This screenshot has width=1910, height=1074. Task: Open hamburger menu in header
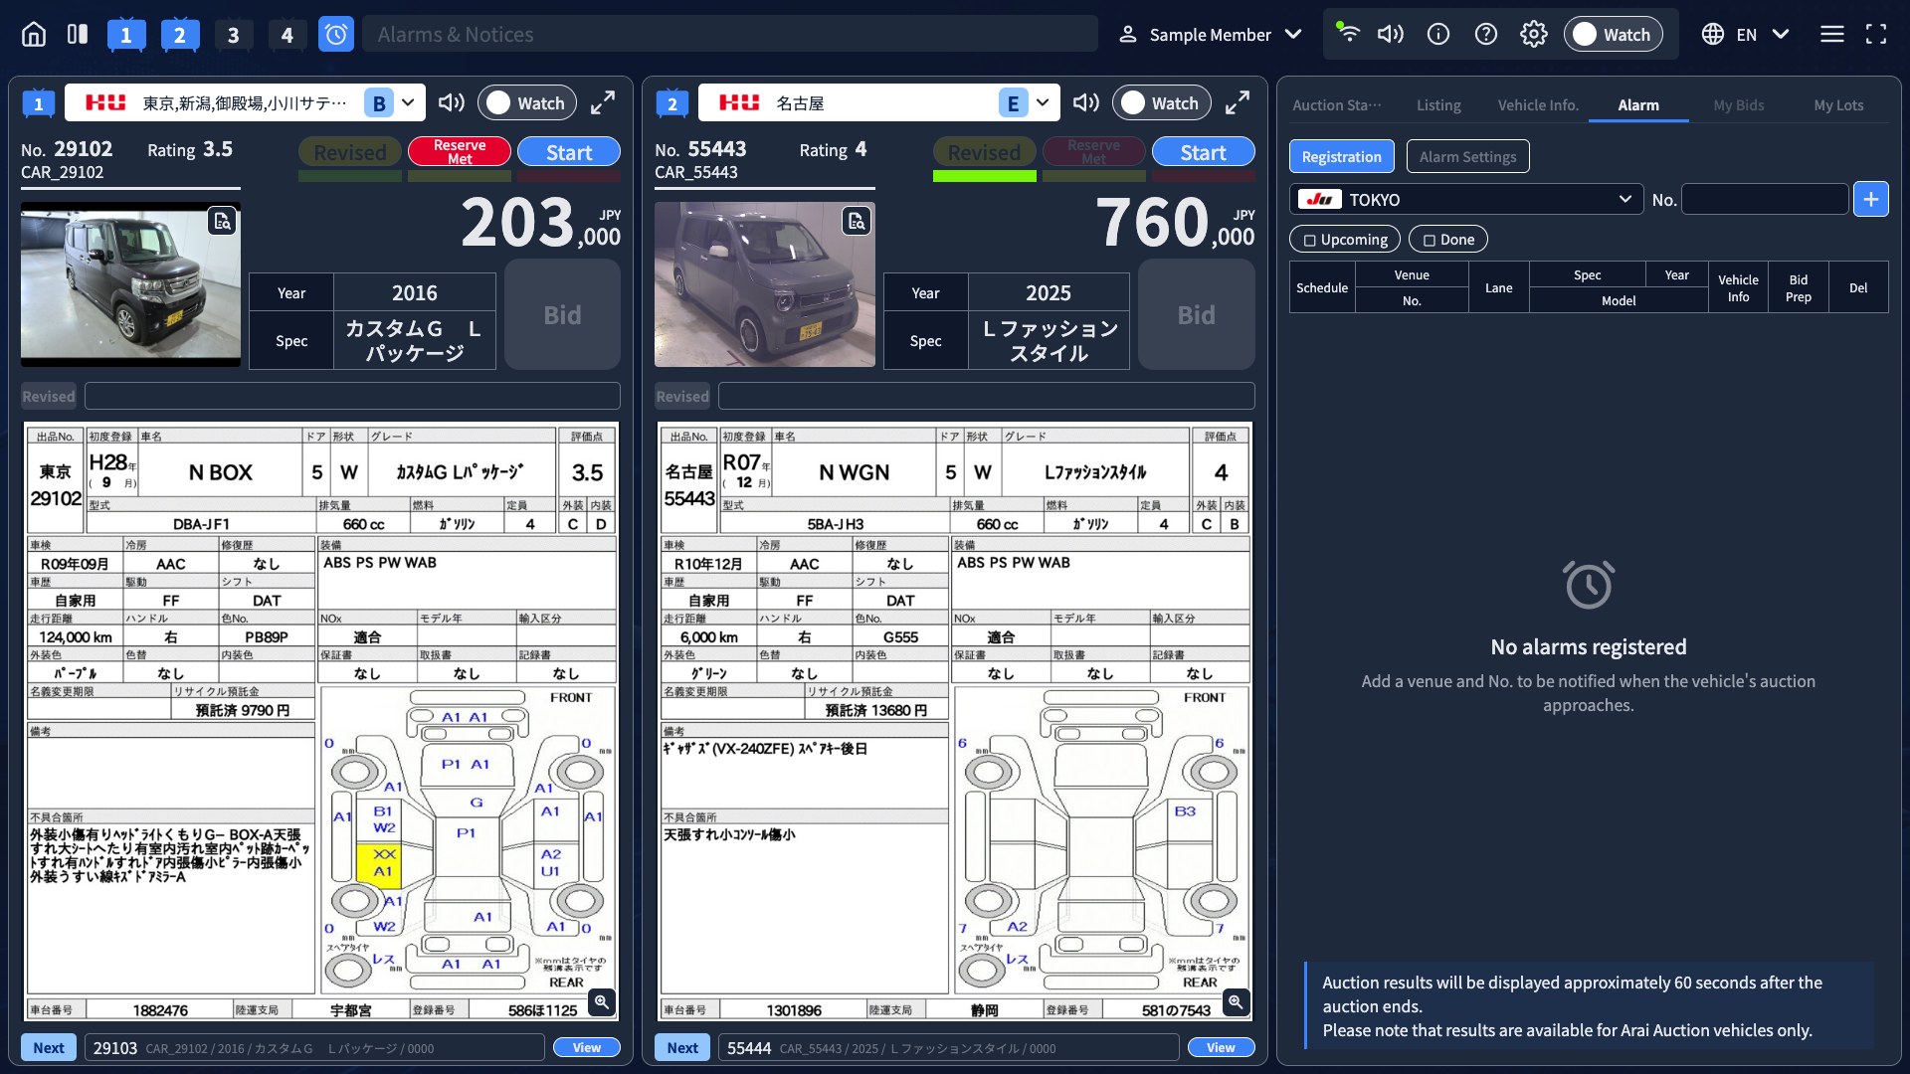(x=1832, y=34)
